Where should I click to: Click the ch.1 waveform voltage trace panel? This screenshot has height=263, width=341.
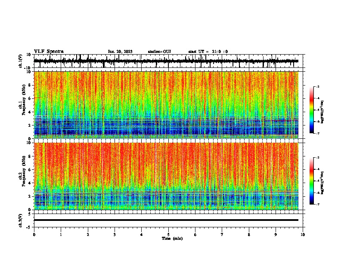[x=168, y=61]
